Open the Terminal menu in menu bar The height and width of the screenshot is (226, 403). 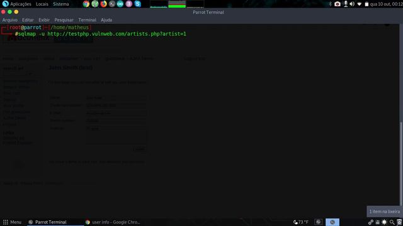click(87, 19)
